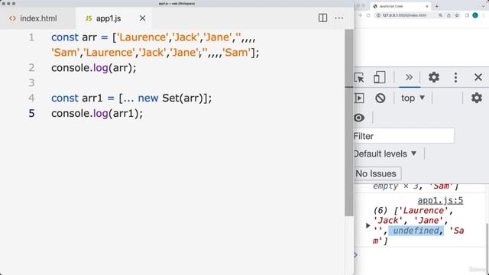Open DevTools settings gear in top toolbar
This screenshot has width=489, height=275.
[x=433, y=77]
